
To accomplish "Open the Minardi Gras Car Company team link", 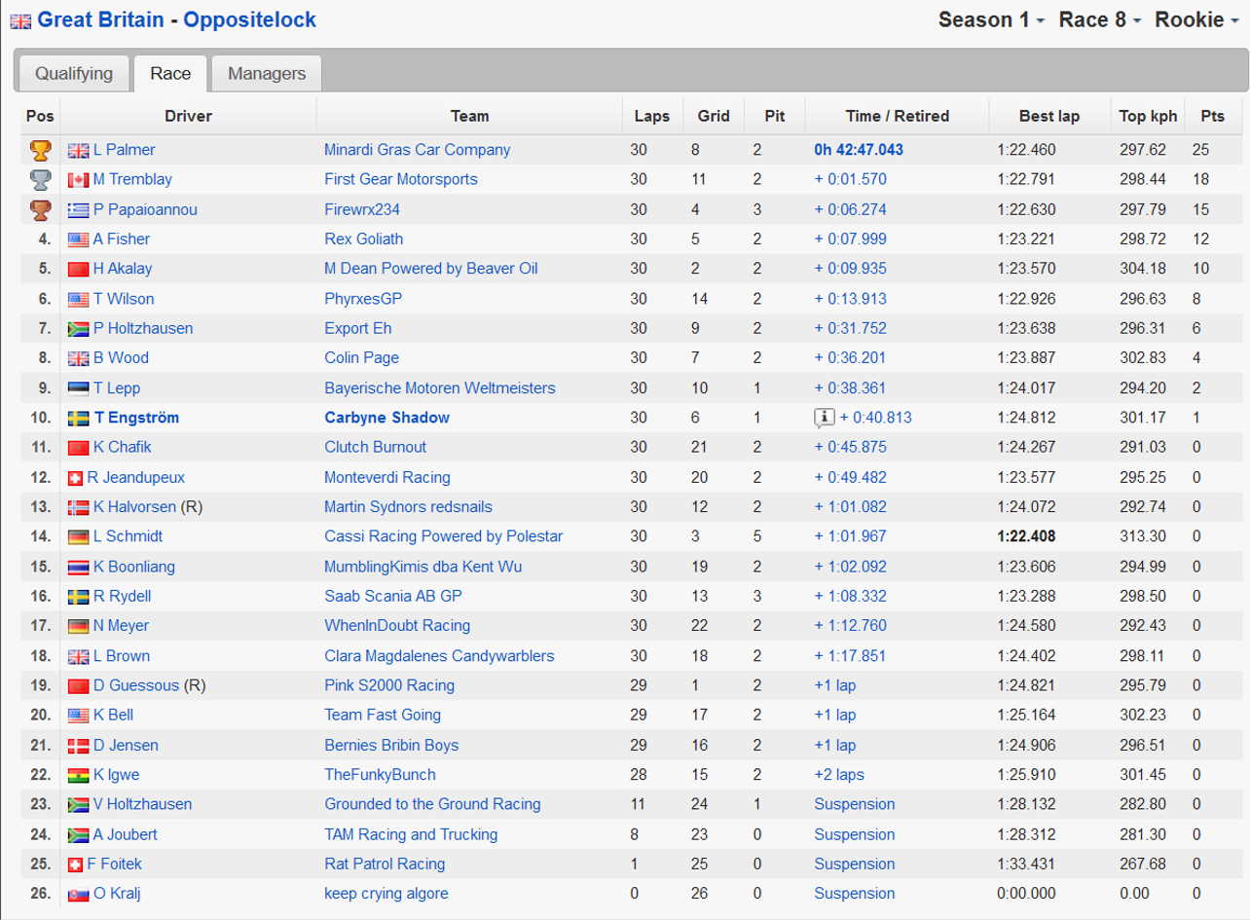I will pyautogui.click(x=418, y=150).
